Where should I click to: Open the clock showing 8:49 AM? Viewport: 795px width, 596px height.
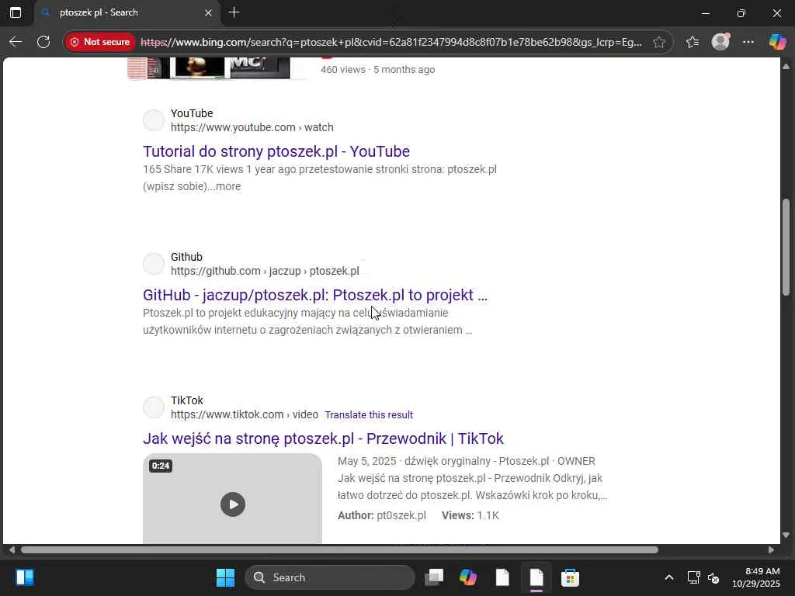click(756, 577)
